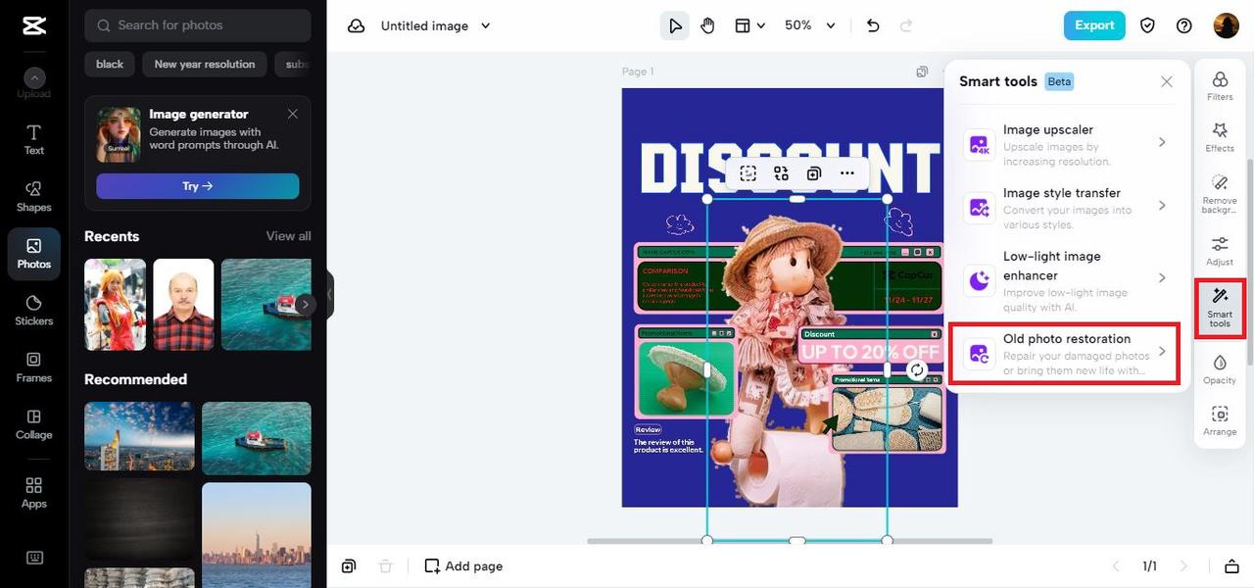
Task: Open the user profile avatar
Action: [1226, 25]
